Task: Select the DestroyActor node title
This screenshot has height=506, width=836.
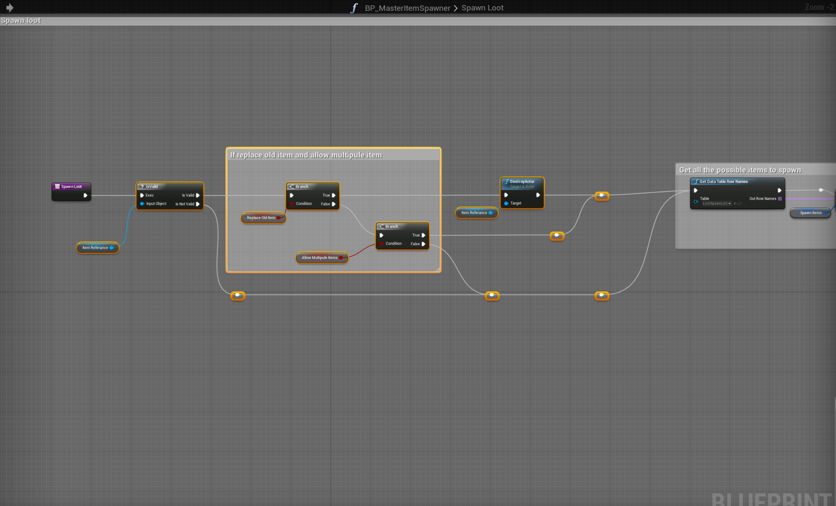Action: [x=522, y=182]
